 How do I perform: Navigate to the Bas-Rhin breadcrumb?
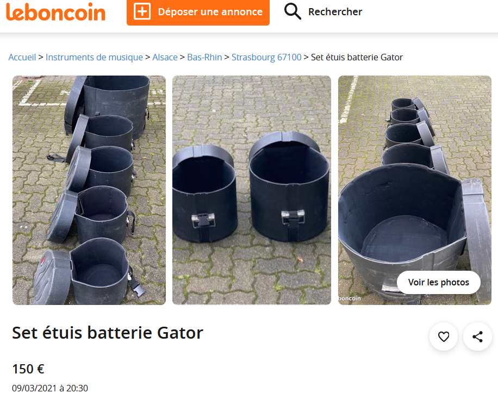pos(204,57)
